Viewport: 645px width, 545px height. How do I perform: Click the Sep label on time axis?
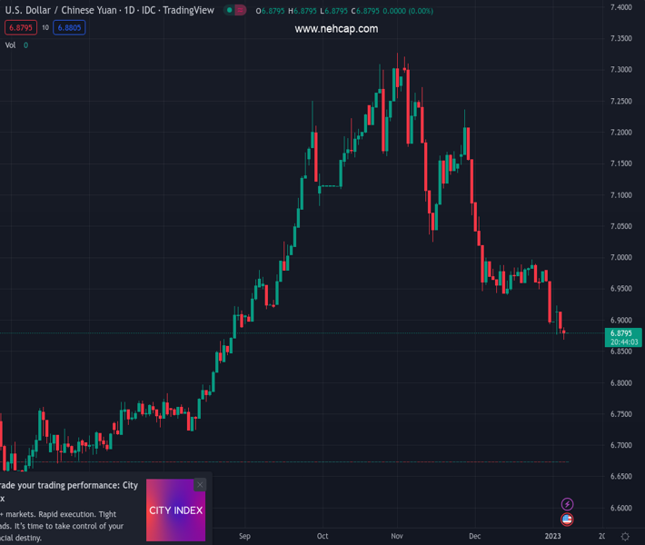(243, 536)
